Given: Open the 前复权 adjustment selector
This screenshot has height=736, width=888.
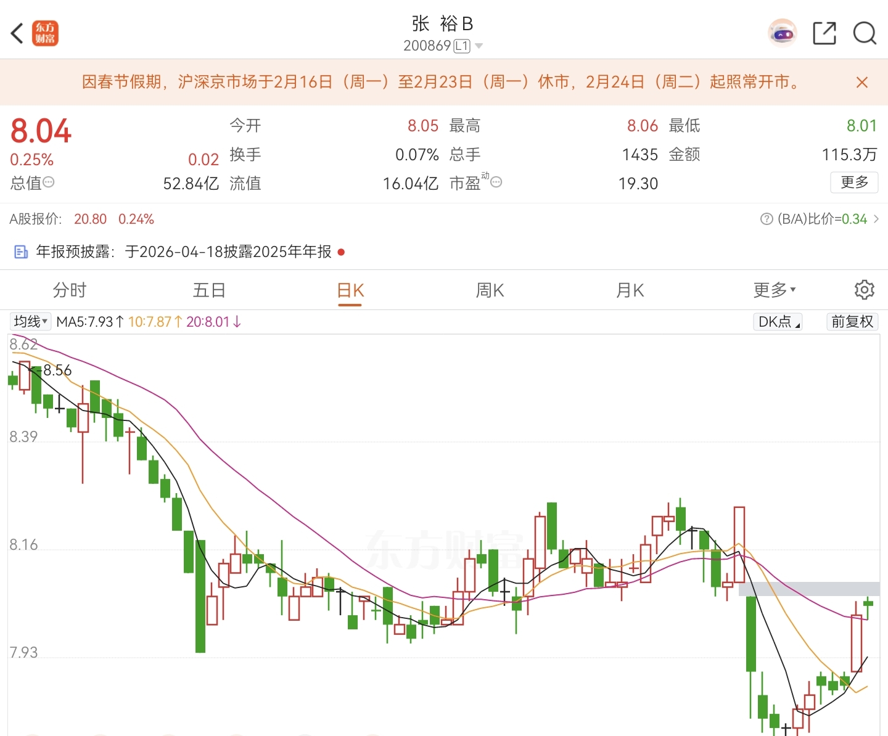Looking at the screenshot, I should 852,321.
